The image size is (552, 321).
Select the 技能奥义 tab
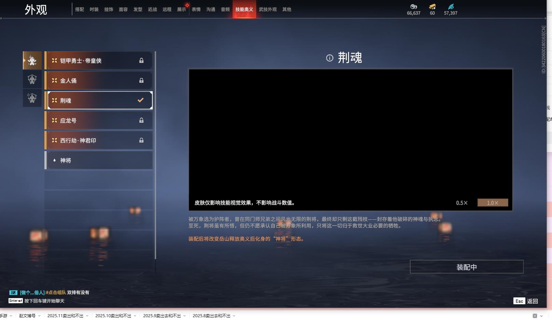(244, 10)
